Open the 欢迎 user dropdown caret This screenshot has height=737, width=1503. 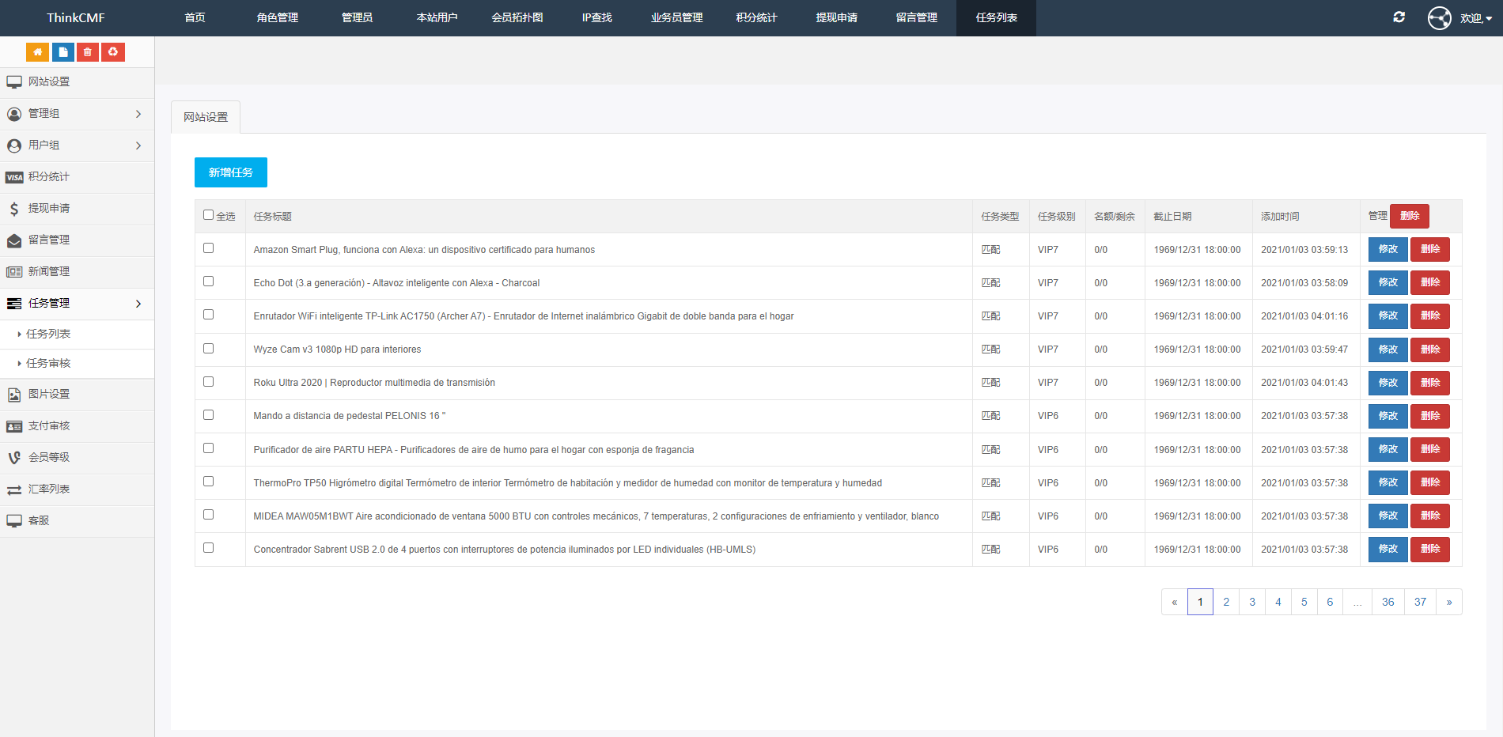1489,19
